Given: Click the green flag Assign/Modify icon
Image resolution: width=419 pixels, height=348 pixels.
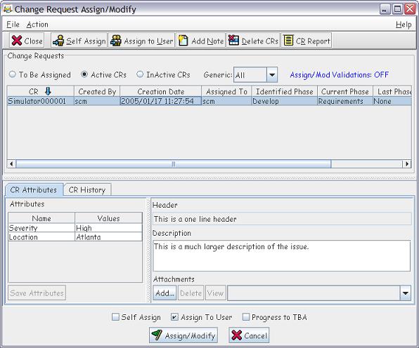Looking at the screenshot, I should click(157, 335).
